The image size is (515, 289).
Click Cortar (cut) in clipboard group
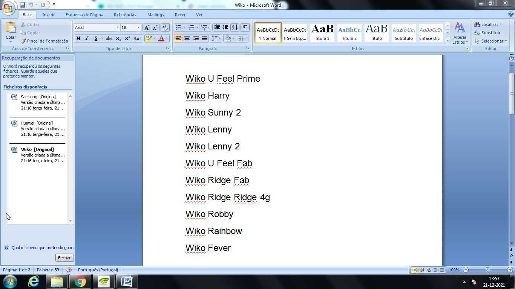pos(30,24)
